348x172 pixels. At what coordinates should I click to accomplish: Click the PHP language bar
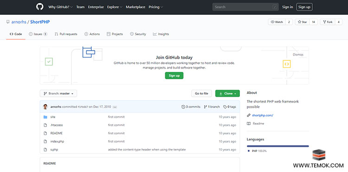pos(277,146)
